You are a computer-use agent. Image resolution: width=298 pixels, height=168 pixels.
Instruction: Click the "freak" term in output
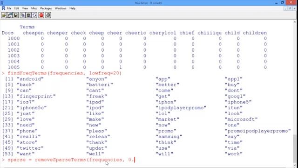pos(96,96)
